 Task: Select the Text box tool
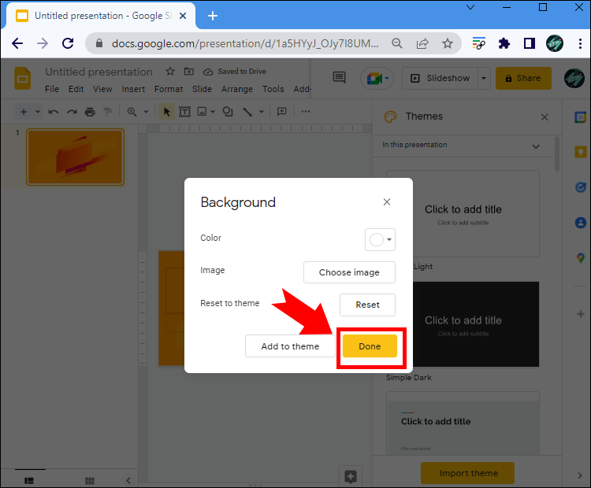[184, 112]
